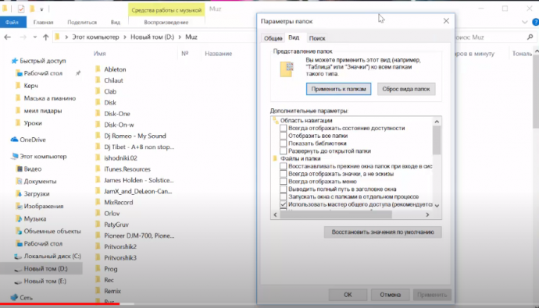Click Remix folder icon
Viewport: 539px width, 308px height.
tap(98, 291)
